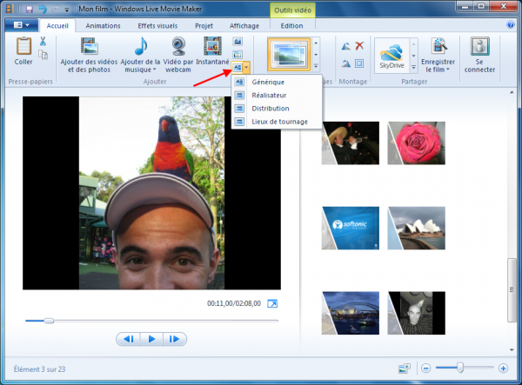
Task: Select the Softonic blue clip thumbnail
Action: (x=350, y=229)
